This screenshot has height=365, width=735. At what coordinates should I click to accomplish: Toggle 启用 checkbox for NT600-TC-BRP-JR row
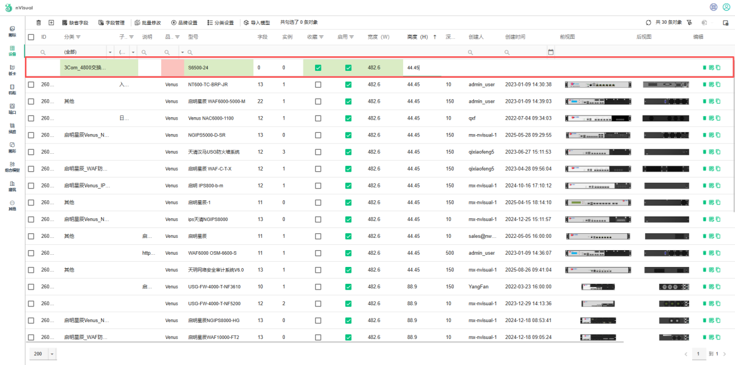348,85
